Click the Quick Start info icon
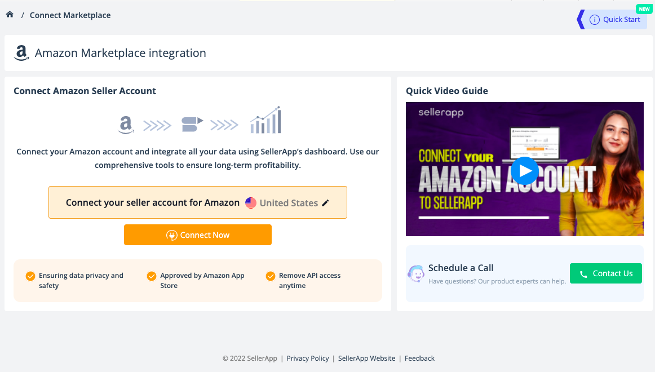This screenshot has height=372, width=655. [595, 20]
